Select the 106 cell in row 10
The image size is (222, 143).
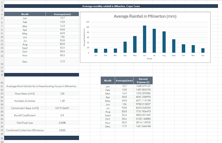pos(62,37)
